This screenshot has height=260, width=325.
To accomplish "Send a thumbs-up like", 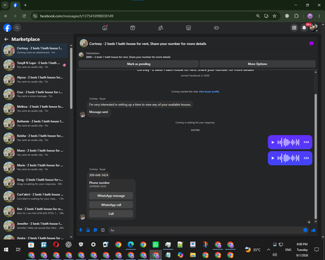I will (313, 230).
